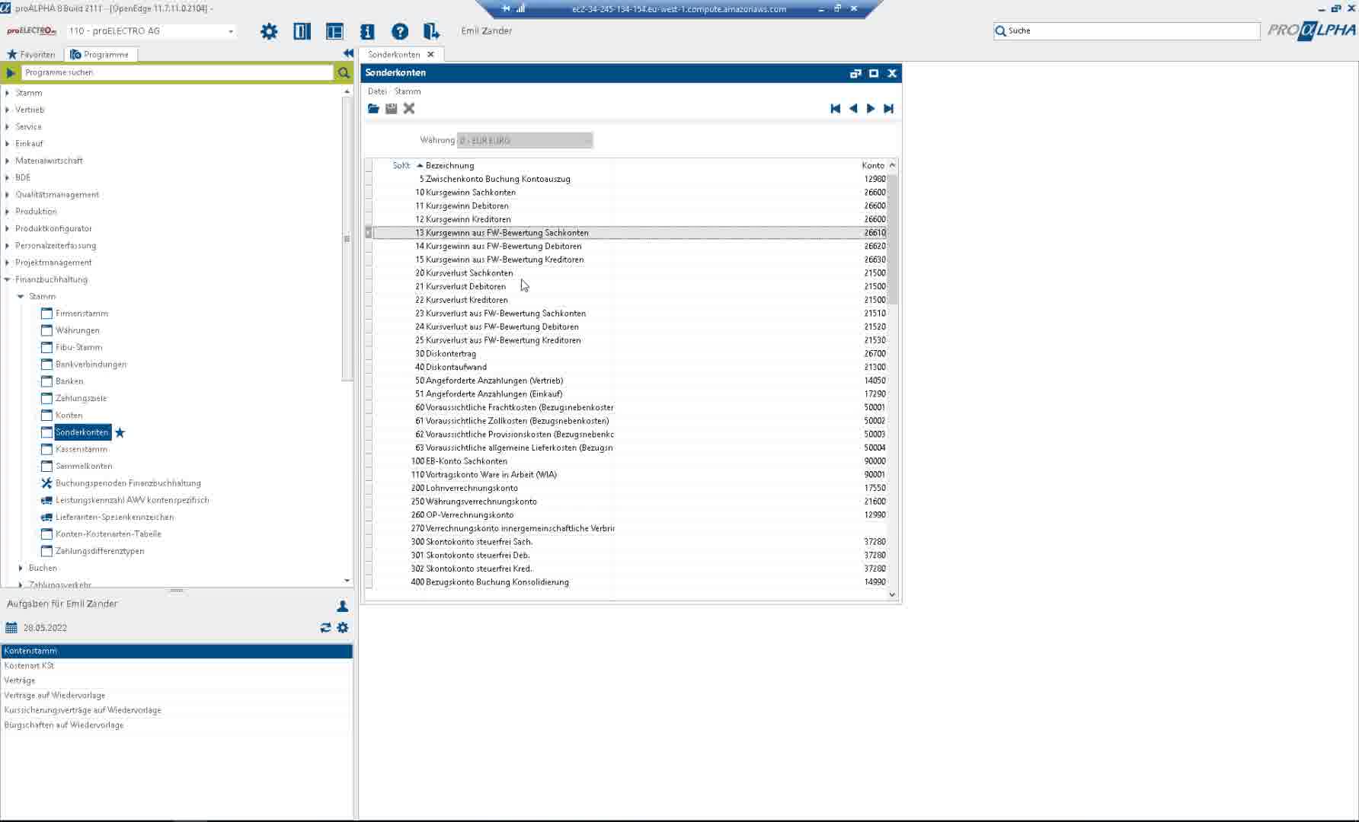This screenshot has width=1359, height=822.
Task: Click the navigation tree scrollbar
Action: (347, 238)
